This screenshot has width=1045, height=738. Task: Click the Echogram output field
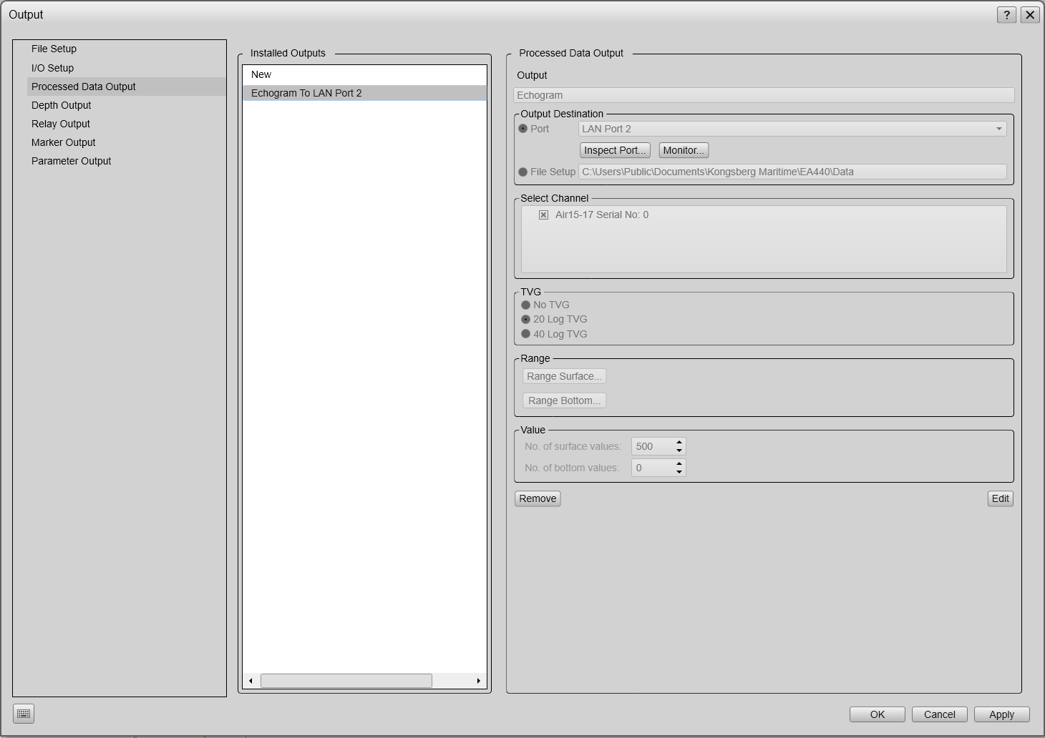(x=764, y=95)
